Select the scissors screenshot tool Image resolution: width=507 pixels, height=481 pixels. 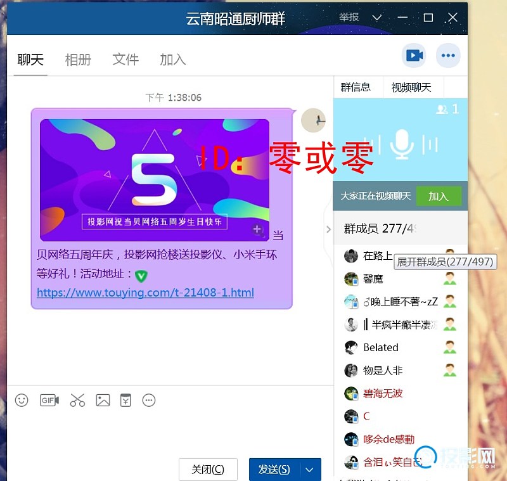[x=77, y=401]
